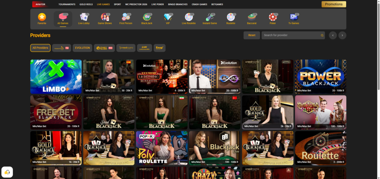Open the Blackjack Party game
The width and height of the screenshot is (380, 179).
click(x=321, y=112)
